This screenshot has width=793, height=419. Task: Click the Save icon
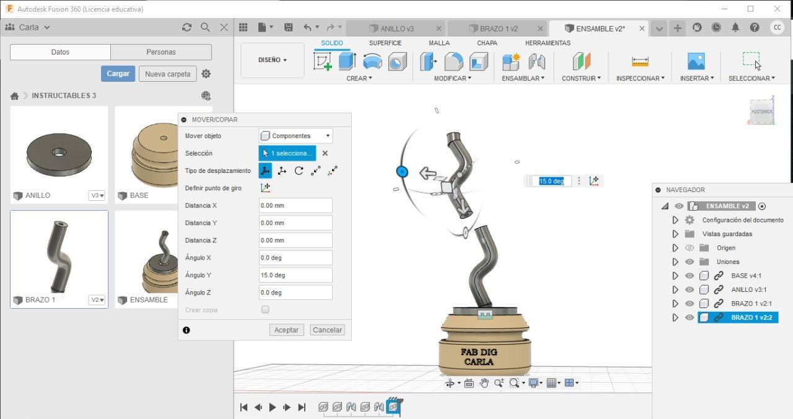coord(288,27)
